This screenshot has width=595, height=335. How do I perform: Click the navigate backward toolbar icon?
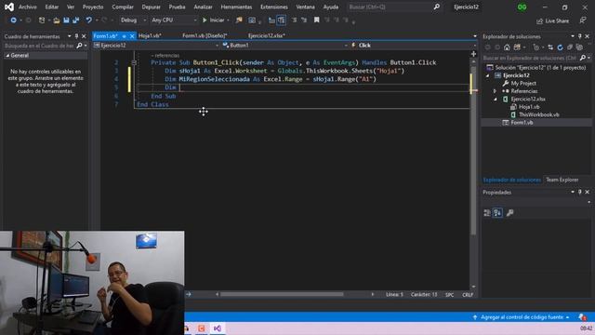(x=13, y=20)
